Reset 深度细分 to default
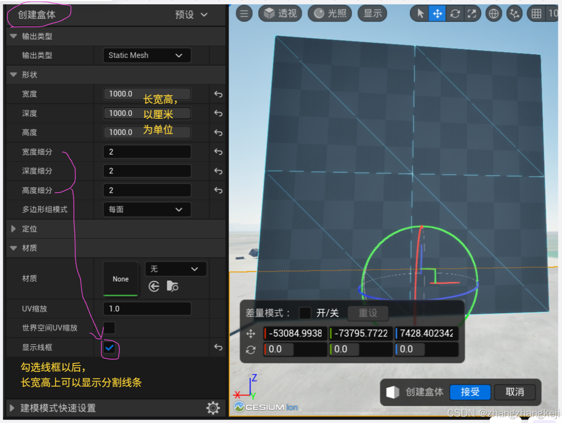Image resolution: width=562 pixels, height=423 pixels. click(218, 171)
